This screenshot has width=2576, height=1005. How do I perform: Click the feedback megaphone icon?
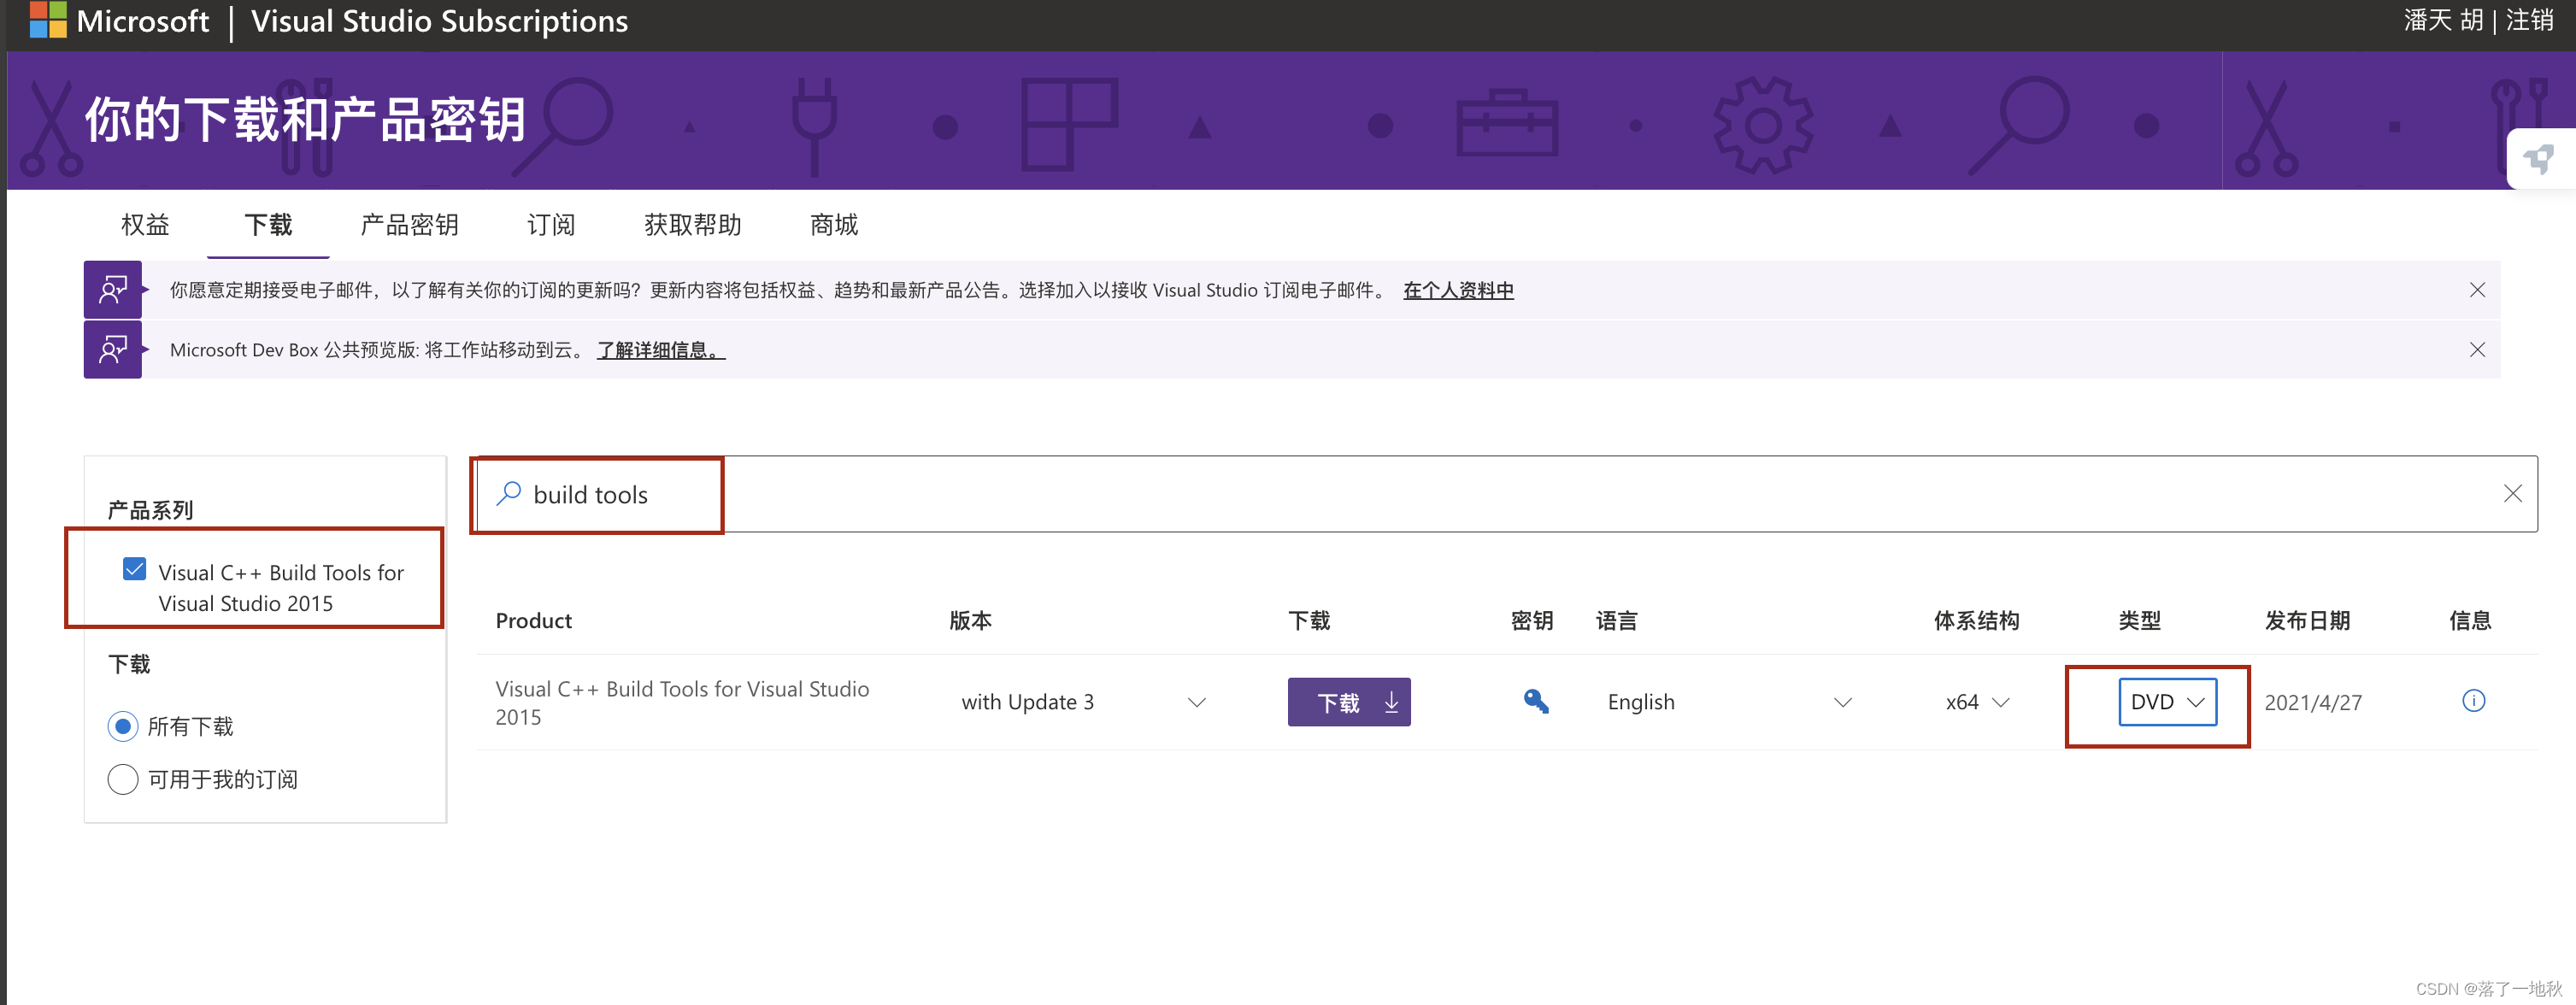coord(2539,159)
